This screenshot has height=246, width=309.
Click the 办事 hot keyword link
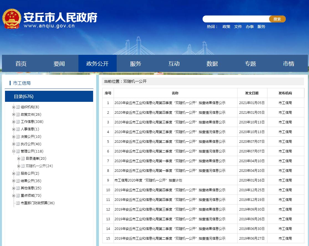coord(249,27)
